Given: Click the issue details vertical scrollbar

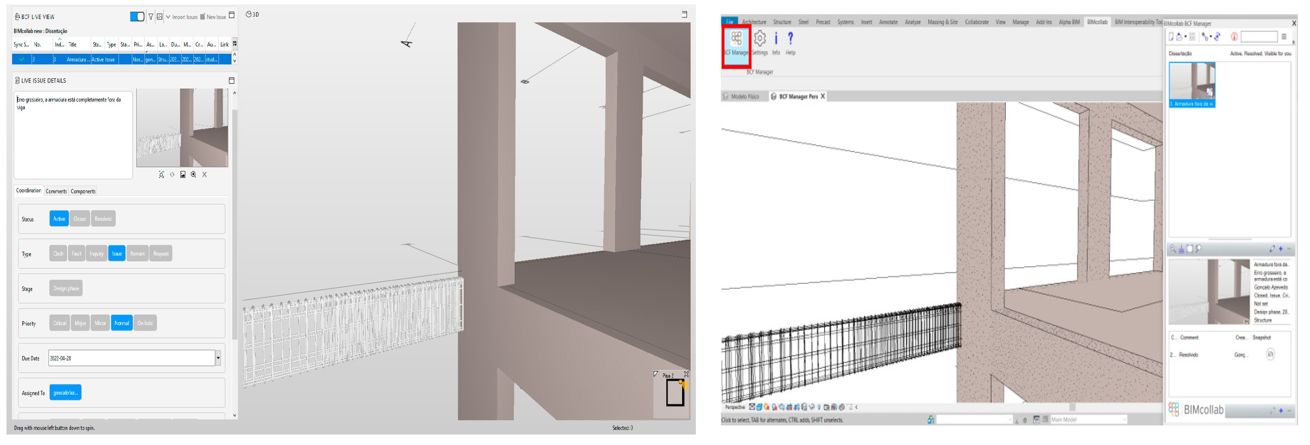Looking at the screenshot, I should click(x=234, y=224).
